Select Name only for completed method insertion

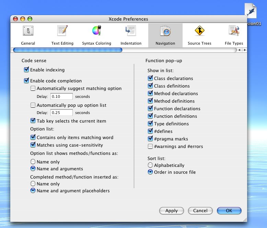pyautogui.click(x=33, y=184)
